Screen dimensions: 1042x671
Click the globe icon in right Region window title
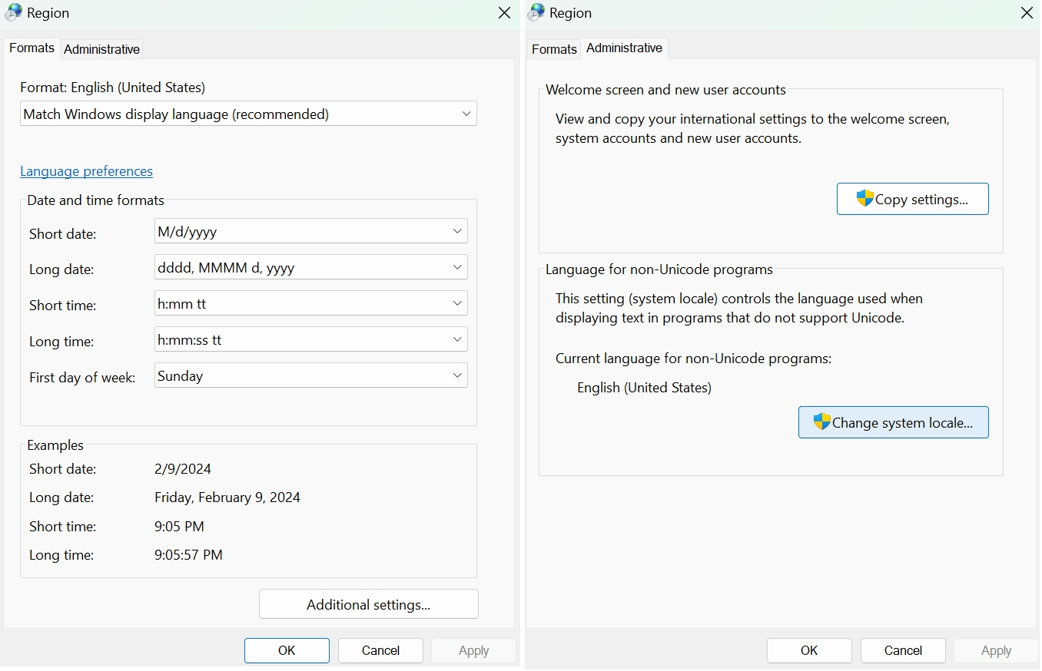tap(536, 13)
